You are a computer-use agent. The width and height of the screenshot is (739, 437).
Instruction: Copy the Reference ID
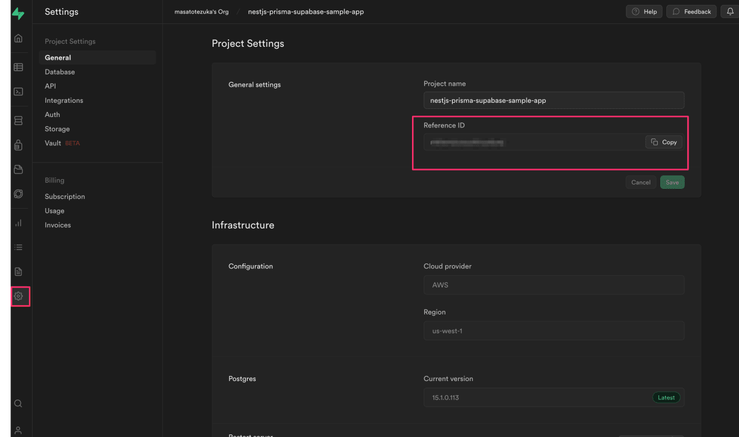click(x=664, y=142)
